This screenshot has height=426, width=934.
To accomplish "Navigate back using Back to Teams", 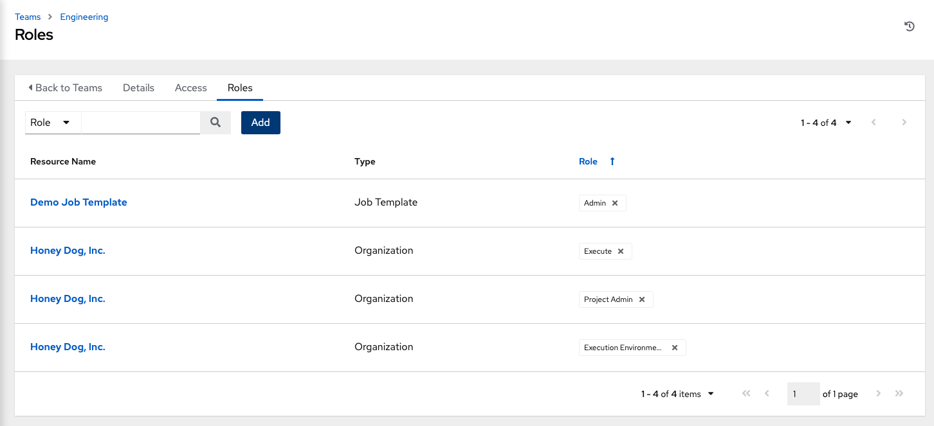I will [65, 87].
